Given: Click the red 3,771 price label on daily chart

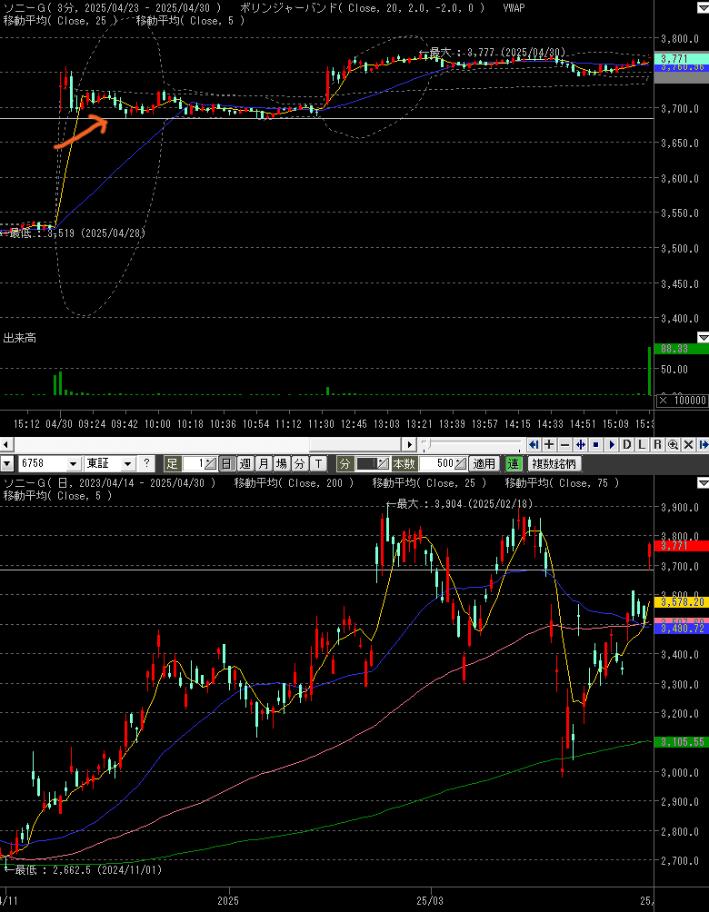Looking at the screenshot, I should point(682,546).
